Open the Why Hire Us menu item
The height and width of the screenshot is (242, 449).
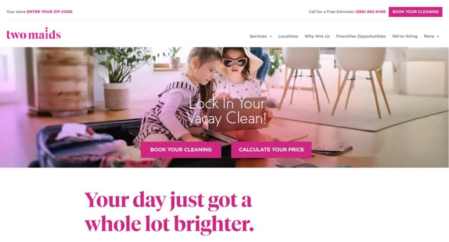coord(317,36)
